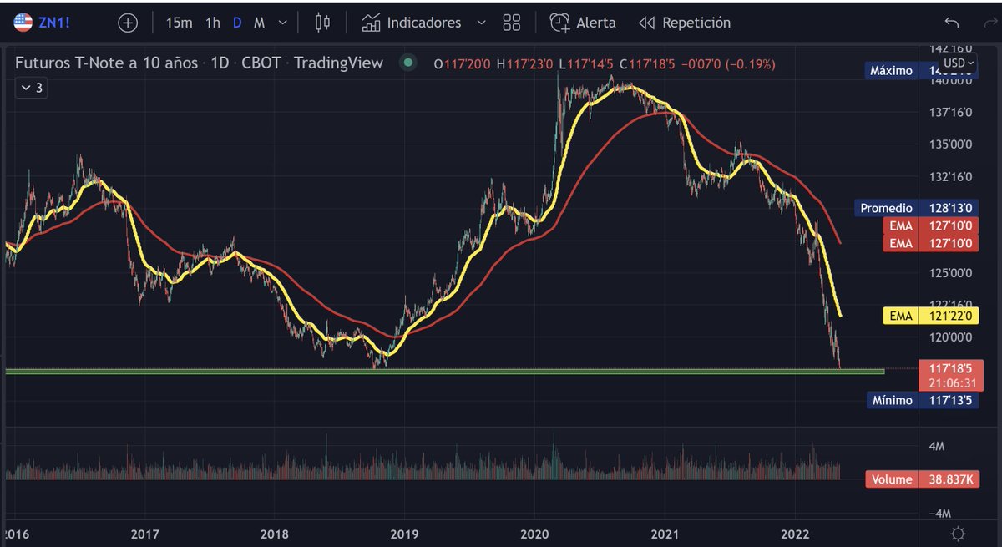
Task: Expand the timeframe interval dropdown arrow
Action: point(285,23)
